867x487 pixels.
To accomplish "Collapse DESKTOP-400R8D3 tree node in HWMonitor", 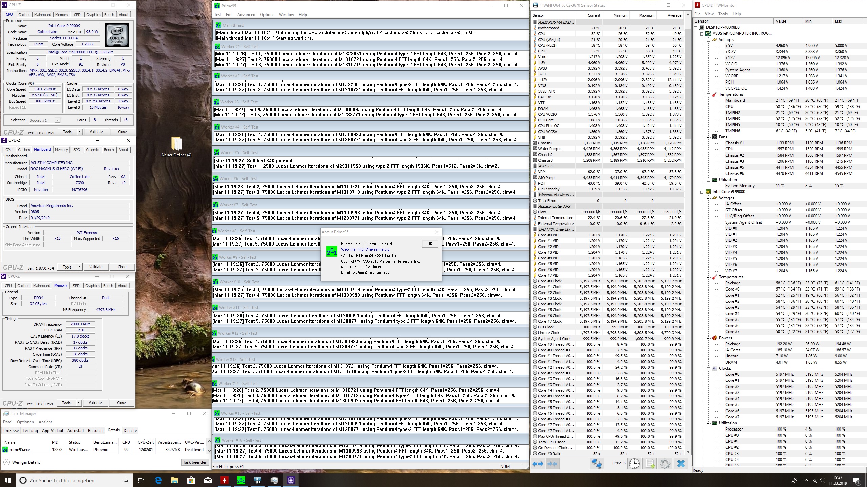I will coord(696,27).
